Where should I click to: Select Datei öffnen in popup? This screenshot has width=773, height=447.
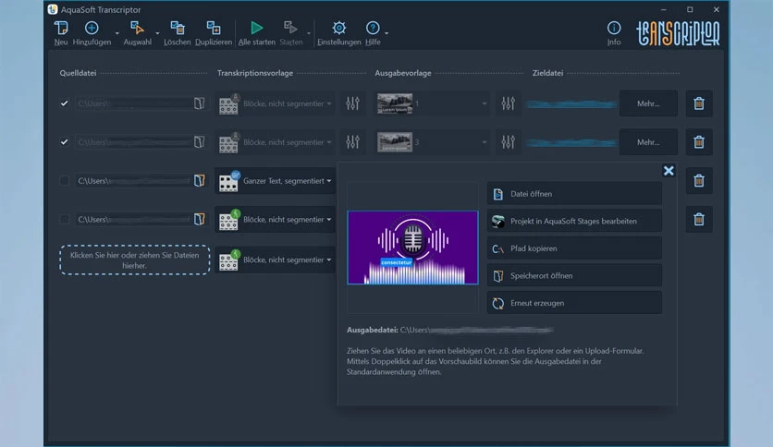tap(574, 194)
